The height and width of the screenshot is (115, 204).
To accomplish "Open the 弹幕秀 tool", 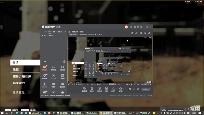I will (x=54, y=85).
